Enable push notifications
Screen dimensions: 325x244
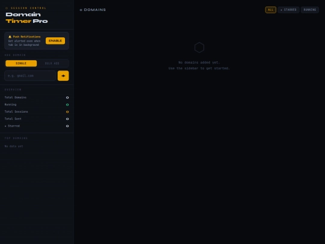[x=55, y=41]
